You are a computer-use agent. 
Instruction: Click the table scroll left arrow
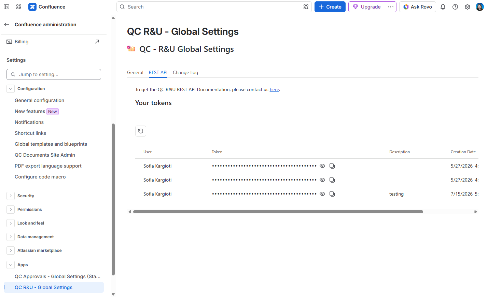coord(130,212)
